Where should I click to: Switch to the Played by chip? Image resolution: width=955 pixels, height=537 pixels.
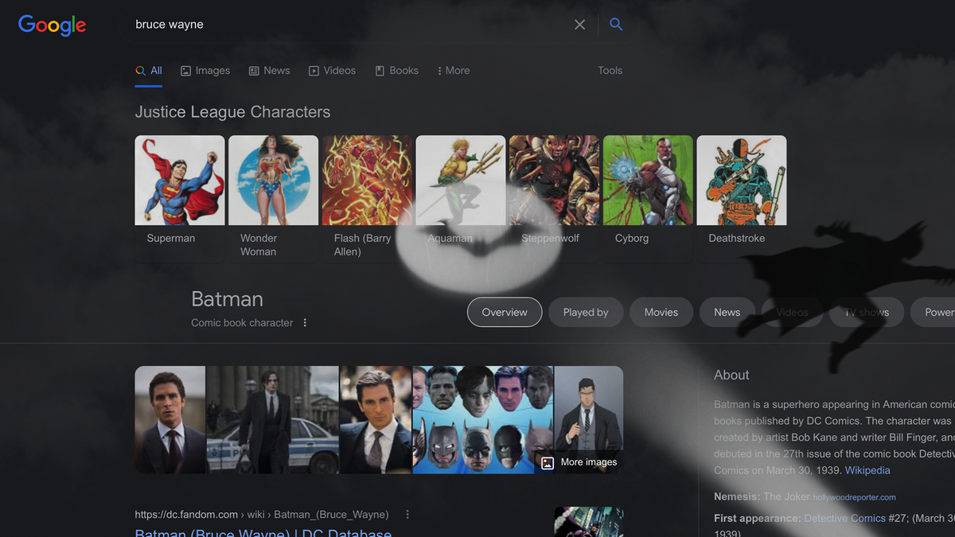click(x=586, y=313)
